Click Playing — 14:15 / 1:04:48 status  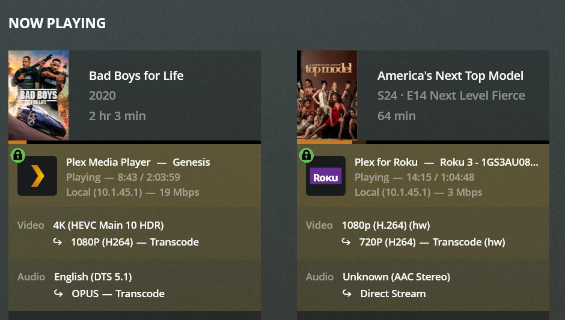tap(414, 177)
